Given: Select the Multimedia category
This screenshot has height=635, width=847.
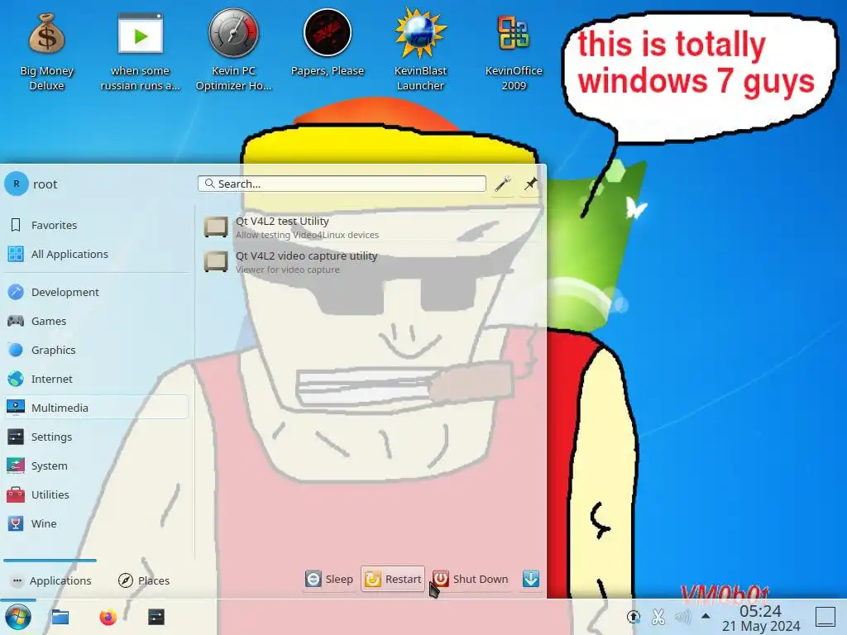Looking at the screenshot, I should pyautogui.click(x=98, y=408).
